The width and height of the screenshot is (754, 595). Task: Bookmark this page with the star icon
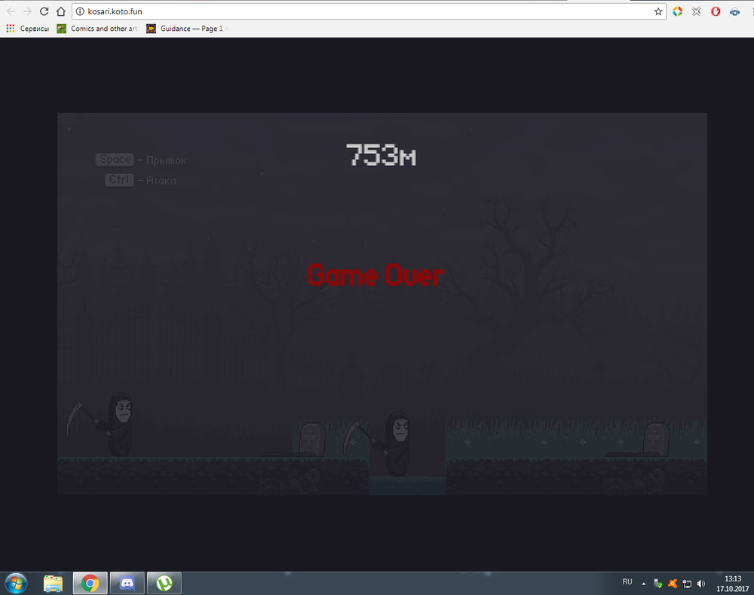(658, 11)
